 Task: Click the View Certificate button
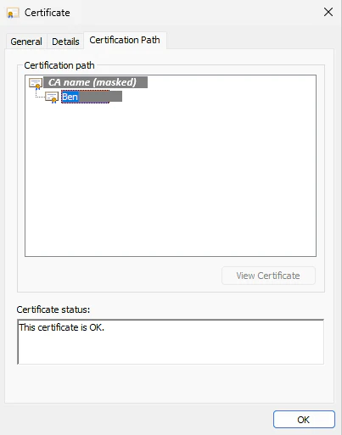[268, 276]
